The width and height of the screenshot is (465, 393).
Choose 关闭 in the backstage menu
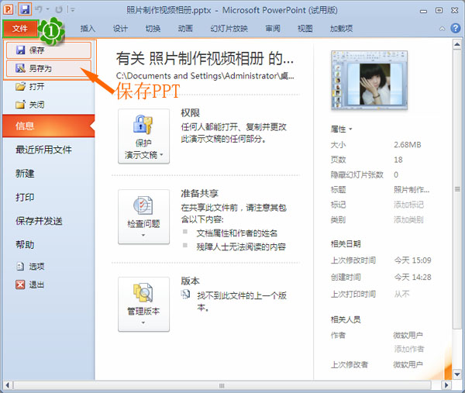49,105
